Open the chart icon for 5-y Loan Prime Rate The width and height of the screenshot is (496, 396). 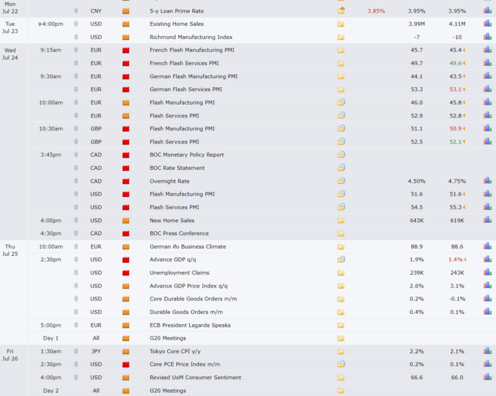click(x=488, y=11)
